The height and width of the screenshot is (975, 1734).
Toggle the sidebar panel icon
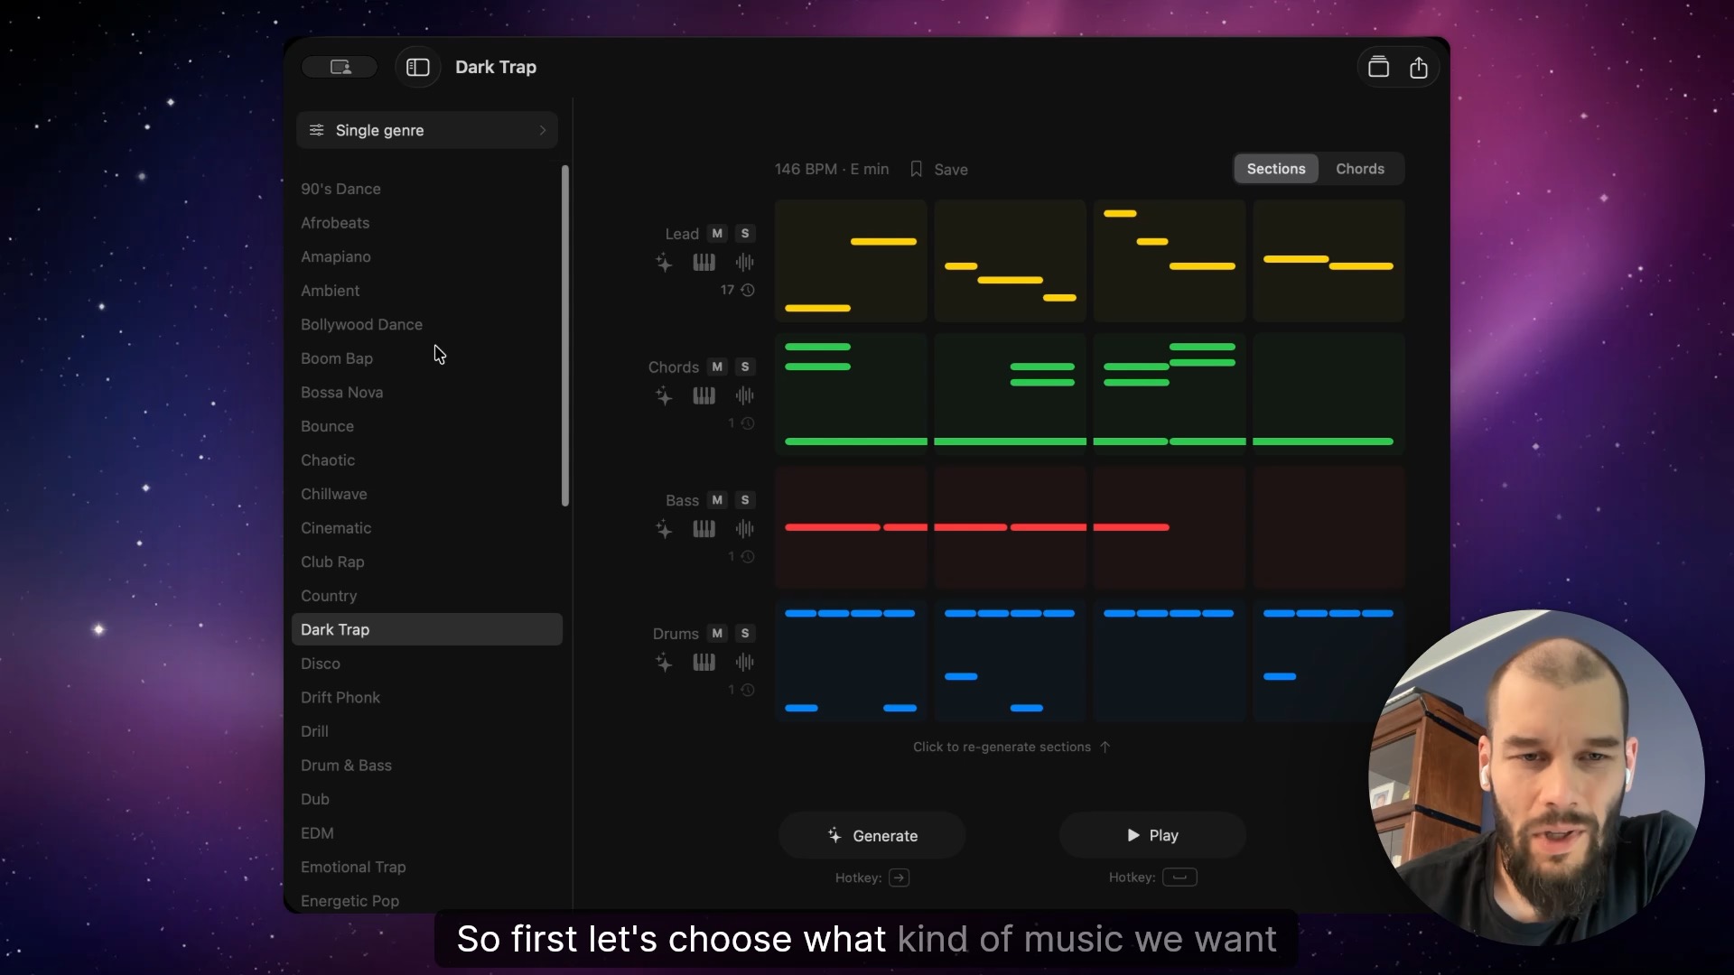tap(417, 68)
